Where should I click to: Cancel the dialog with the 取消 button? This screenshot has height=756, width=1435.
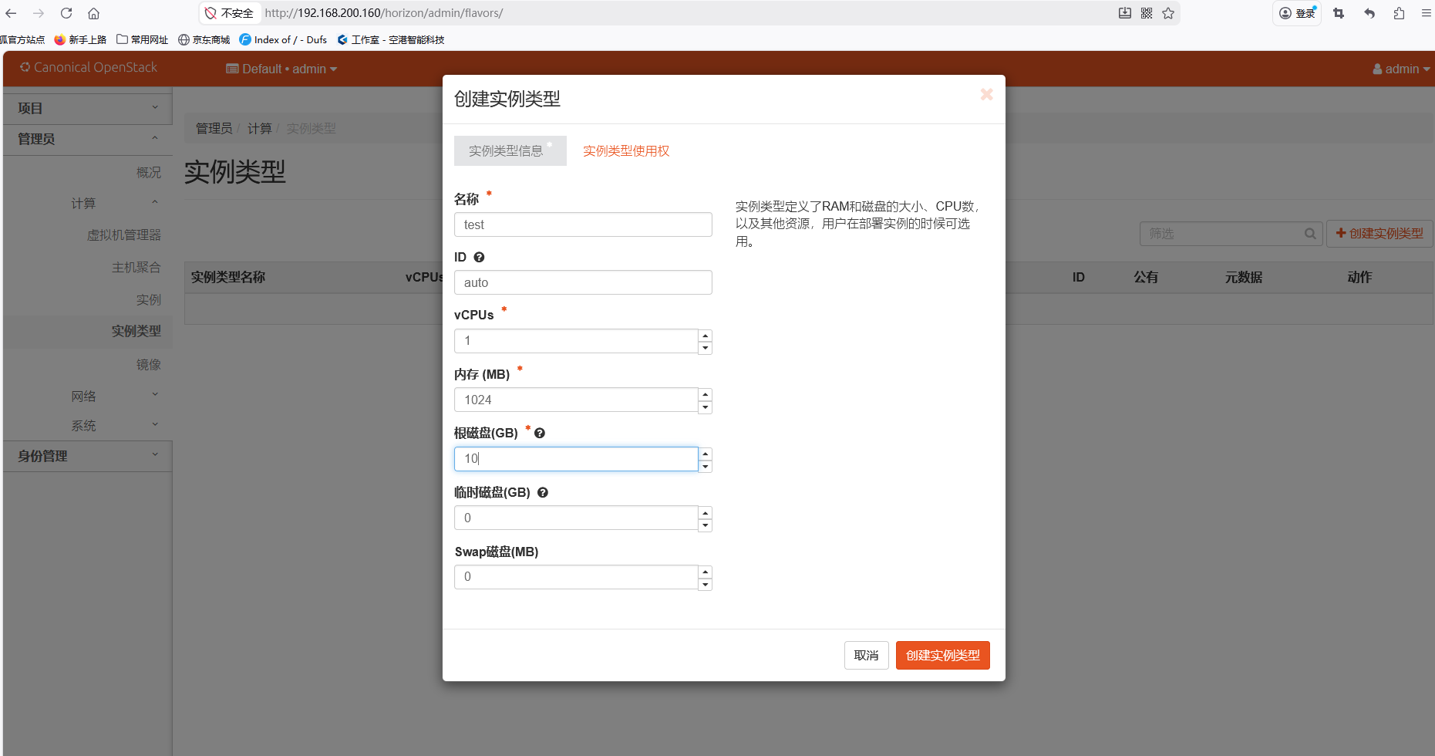(866, 655)
